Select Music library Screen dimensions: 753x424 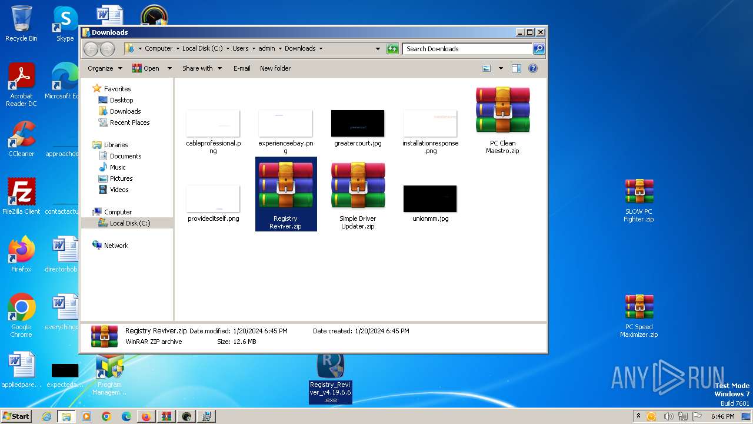click(118, 167)
